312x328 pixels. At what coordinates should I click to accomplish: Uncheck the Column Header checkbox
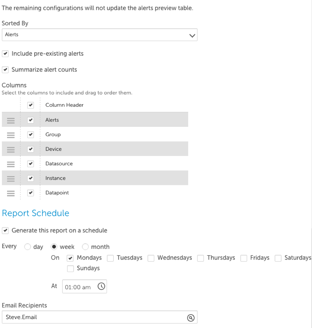30,105
